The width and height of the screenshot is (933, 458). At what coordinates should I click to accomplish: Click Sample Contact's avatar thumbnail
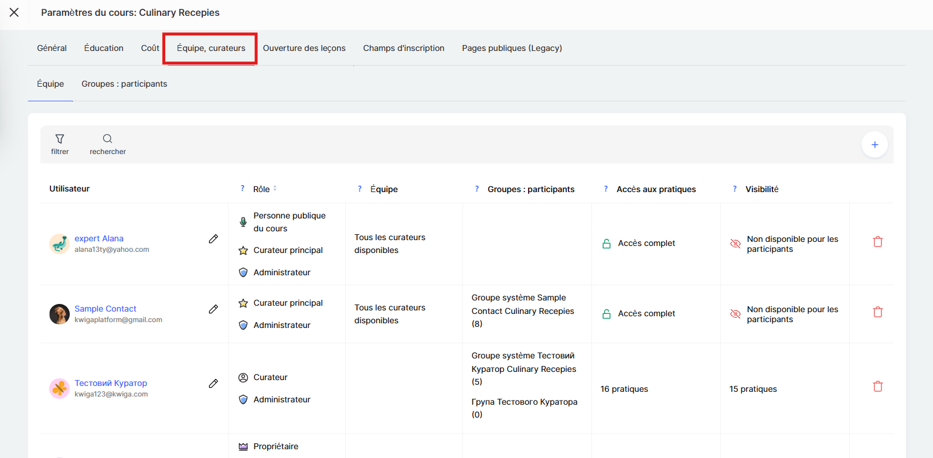coord(59,314)
